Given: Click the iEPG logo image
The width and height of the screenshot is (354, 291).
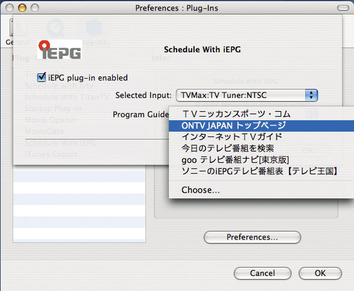Looking at the screenshot, I should 60,50.
